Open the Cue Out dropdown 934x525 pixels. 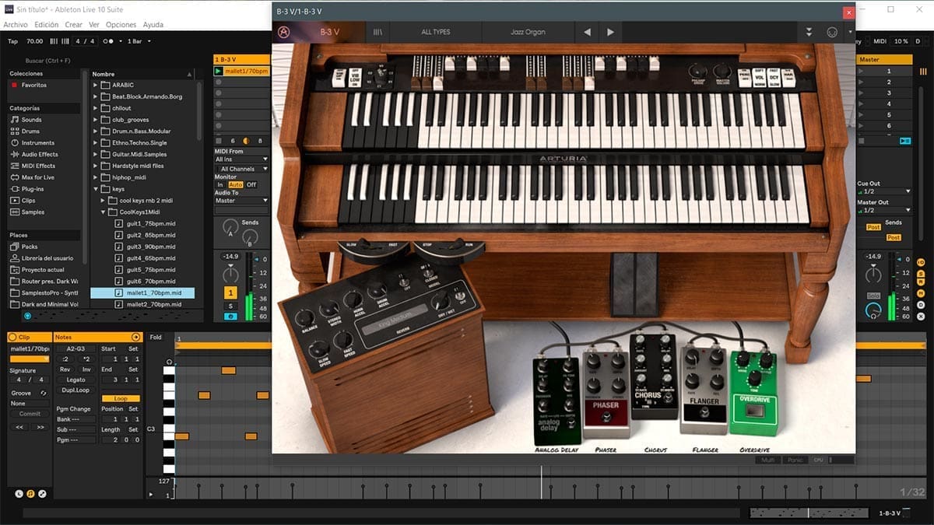(884, 191)
